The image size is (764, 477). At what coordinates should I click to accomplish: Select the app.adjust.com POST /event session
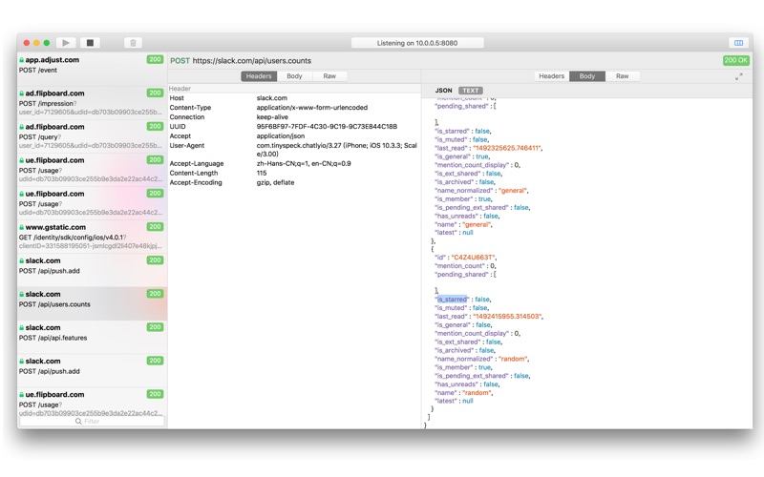click(92, 70)
